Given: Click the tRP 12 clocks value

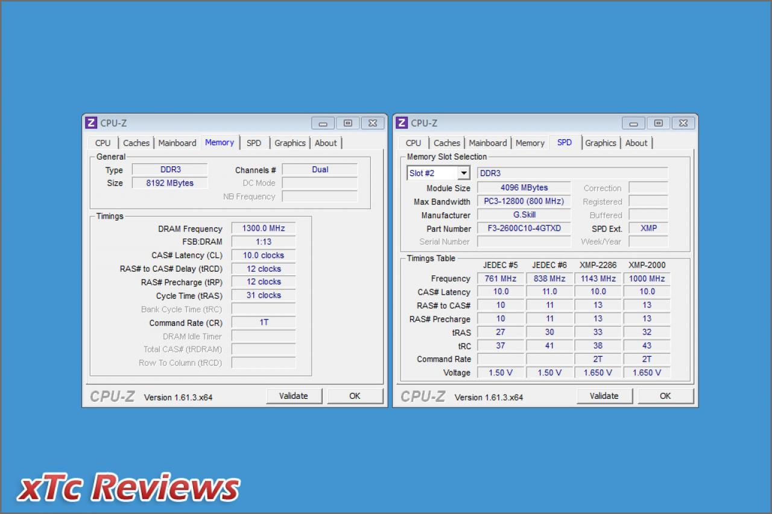Looking at the screenshot, I should [264, 282].
